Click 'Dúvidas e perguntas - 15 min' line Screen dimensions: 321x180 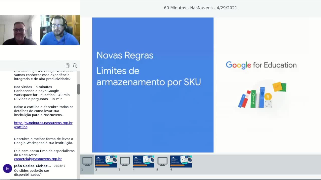(38, 99)
